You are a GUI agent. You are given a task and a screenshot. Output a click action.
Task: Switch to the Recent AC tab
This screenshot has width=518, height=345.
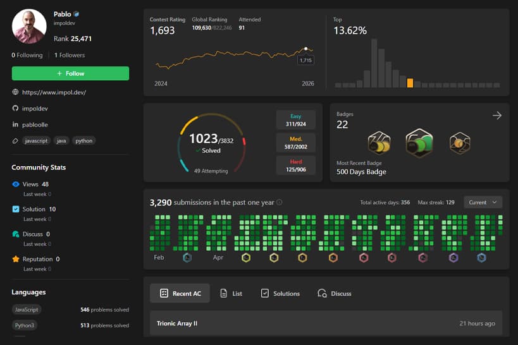click(x=180, y=293)
